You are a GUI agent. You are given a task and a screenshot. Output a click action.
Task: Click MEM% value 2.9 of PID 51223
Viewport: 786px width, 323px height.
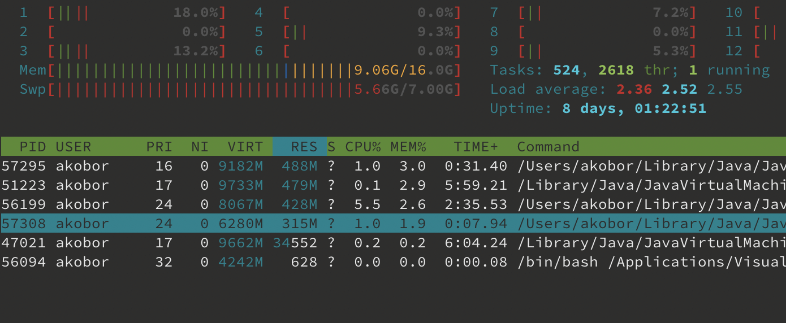click(x=413, y=185)
